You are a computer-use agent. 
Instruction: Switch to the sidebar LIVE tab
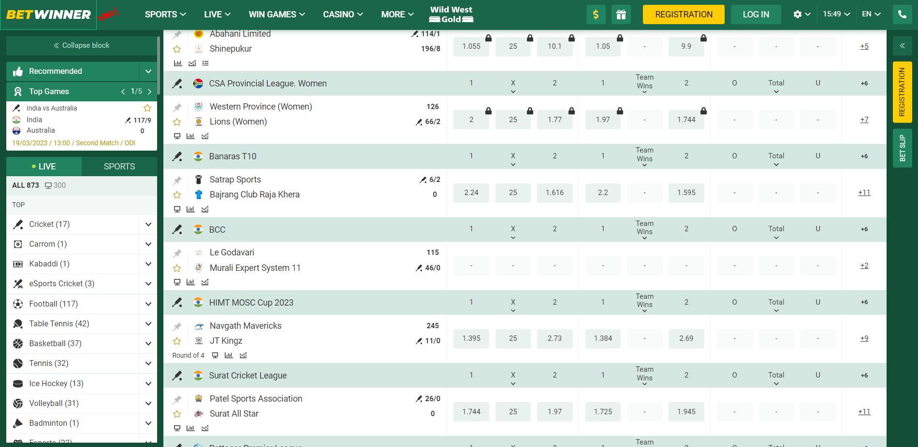(44, 167)
